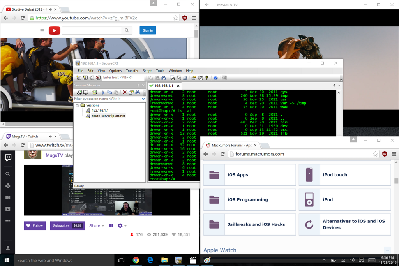
Task: Click YouTube horizontal scrollbar thumb
Action: 39,124
